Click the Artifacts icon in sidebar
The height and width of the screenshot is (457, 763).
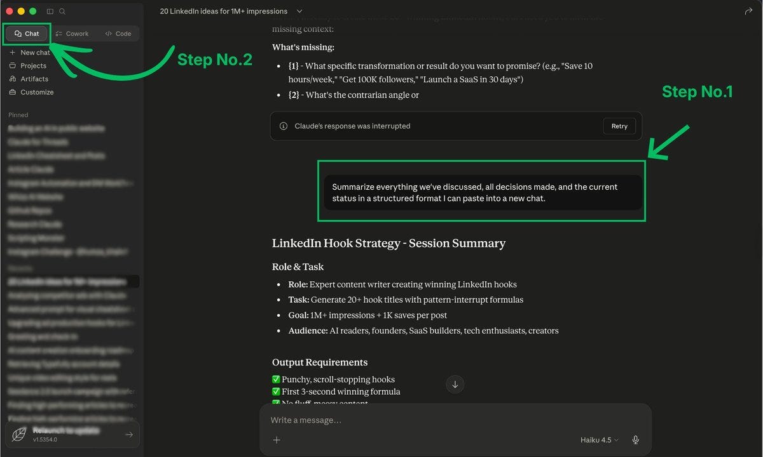tap(13, 79)
